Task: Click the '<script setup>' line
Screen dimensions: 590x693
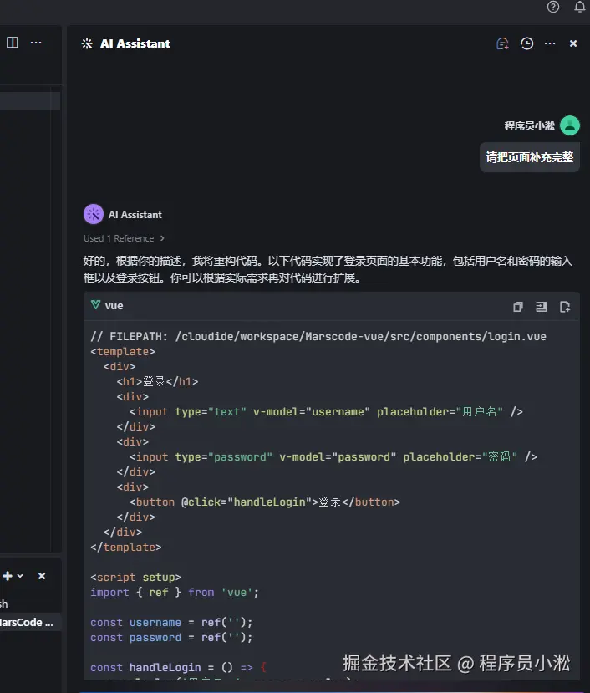Action: [x=135, y=577]
